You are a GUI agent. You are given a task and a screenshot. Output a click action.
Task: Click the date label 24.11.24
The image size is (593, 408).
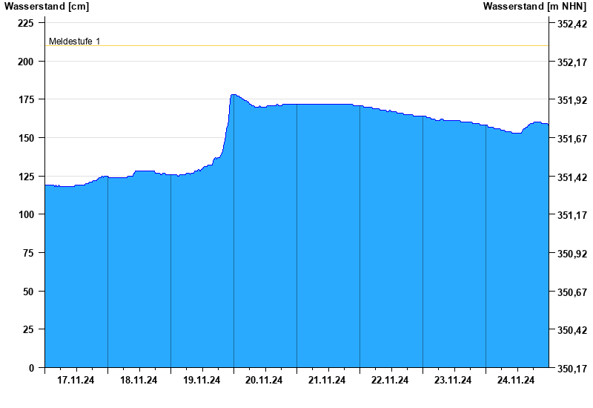point(516,380)
